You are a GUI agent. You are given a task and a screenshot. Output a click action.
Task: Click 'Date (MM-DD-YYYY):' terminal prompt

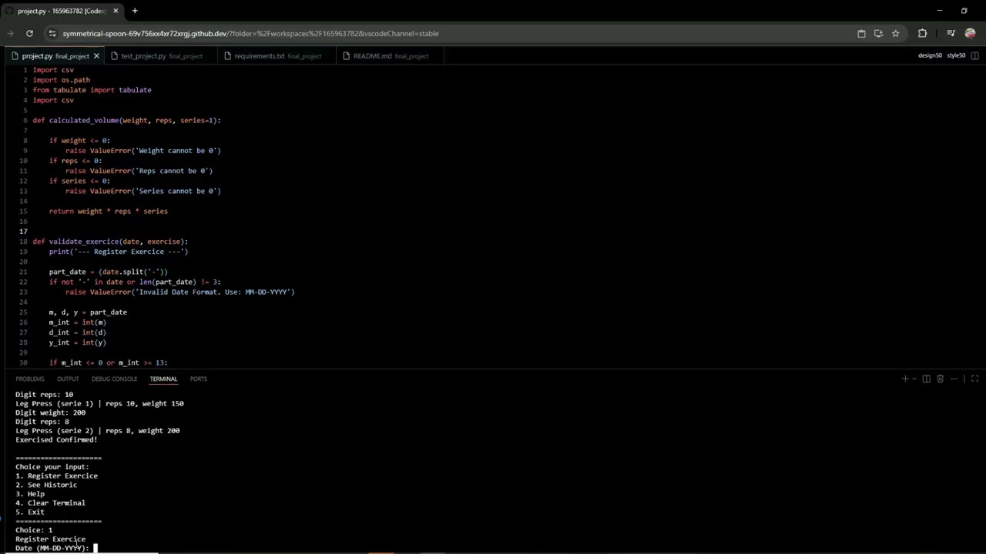pyautogui.click(x=52, y=548)
